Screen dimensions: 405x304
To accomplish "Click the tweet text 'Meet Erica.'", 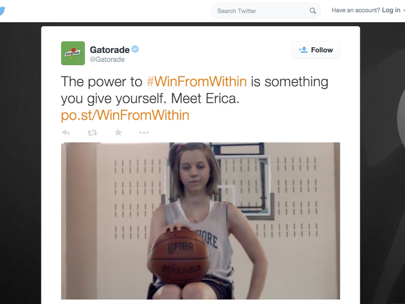I will (205, 98).
